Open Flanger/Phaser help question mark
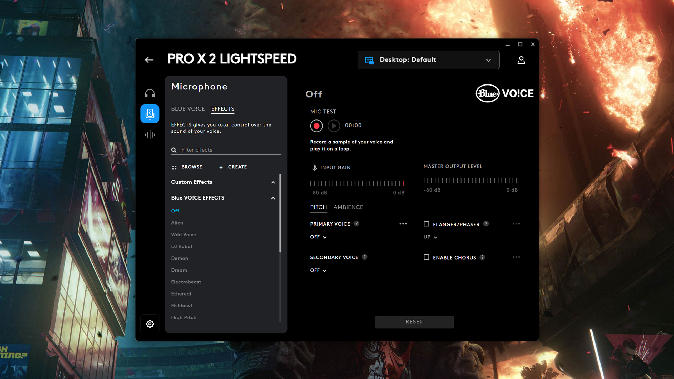 point(486,224)
